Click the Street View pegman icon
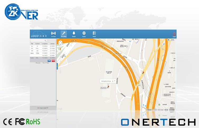The image size is (199, 128). click(x=60, y=49)
